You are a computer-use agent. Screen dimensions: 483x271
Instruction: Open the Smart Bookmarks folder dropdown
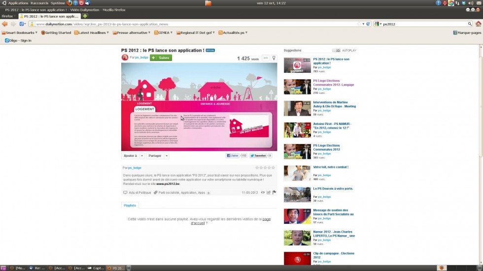(x=19, y=32)
